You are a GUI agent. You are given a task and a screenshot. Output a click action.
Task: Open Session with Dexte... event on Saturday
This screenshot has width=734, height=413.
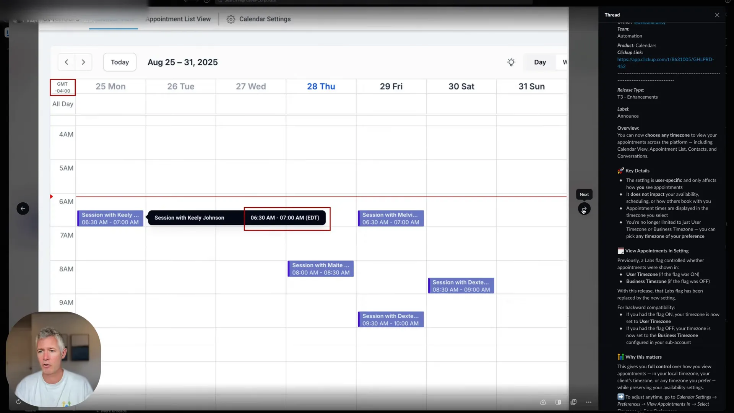point(461,286)
